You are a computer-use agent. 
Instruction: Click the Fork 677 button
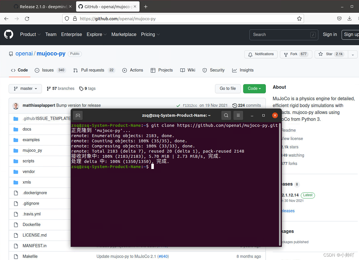(296, 54)
